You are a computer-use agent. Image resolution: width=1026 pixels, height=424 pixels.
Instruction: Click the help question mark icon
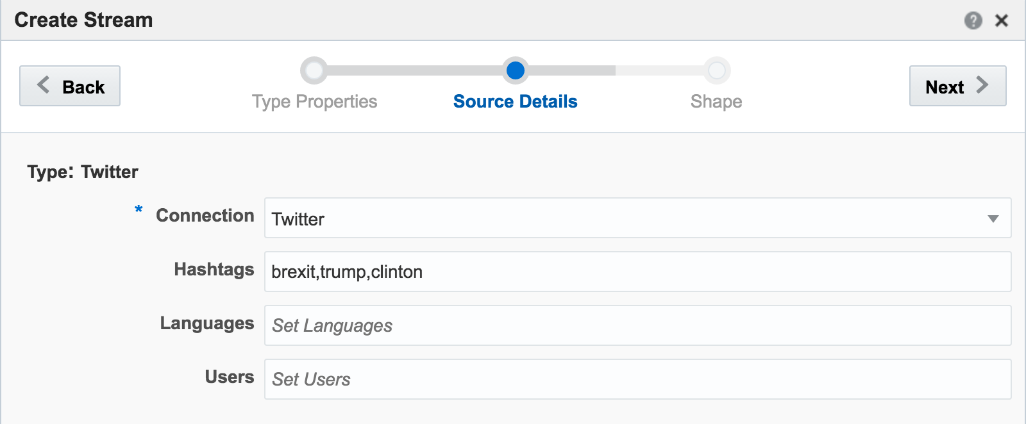973,20
